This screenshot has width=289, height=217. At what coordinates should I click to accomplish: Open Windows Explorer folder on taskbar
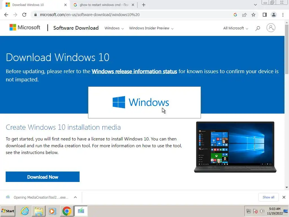tap(38, 211)
